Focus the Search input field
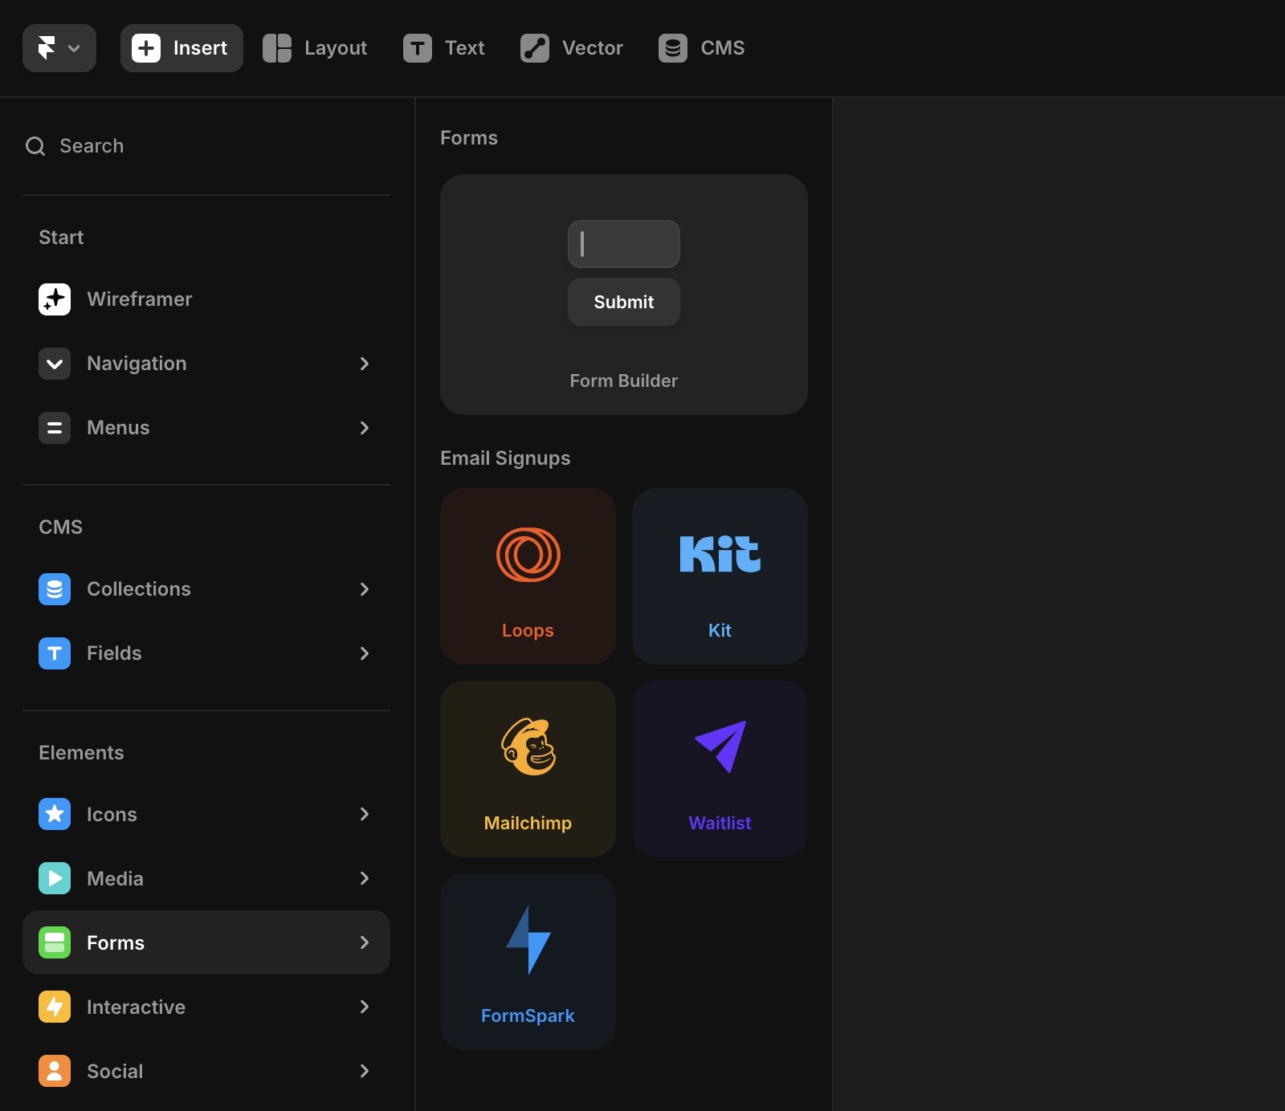The image size is (1285, 1111). click(x=206, y=146)
